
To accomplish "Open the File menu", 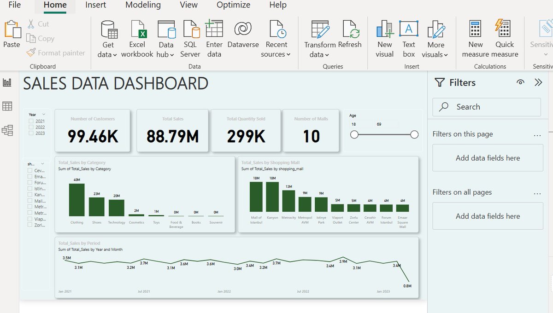I will [15, 5].
